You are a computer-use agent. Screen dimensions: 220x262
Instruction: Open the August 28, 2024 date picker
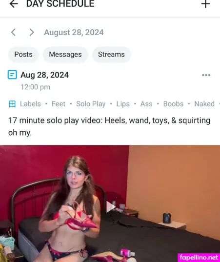[x=74, y=32]
